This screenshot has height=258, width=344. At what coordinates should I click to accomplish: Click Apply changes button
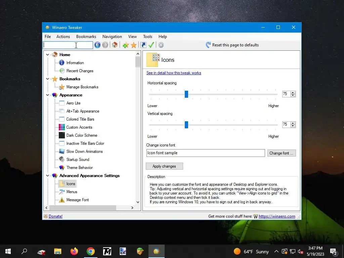click(x=164, y=166)
